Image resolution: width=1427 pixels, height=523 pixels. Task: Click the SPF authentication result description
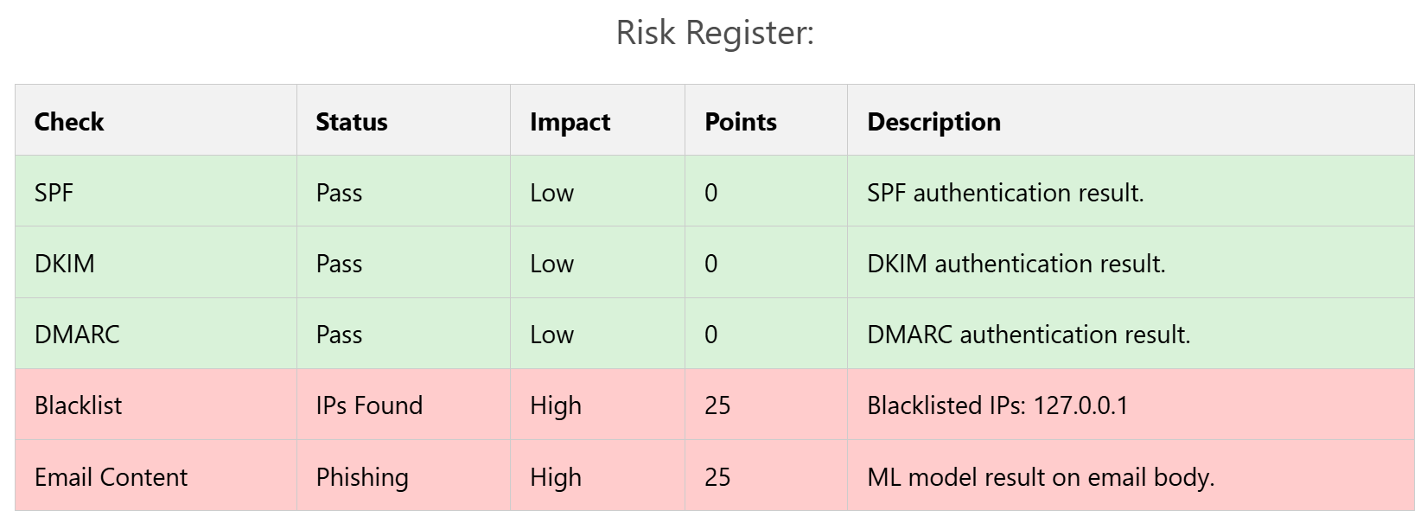1004,193
